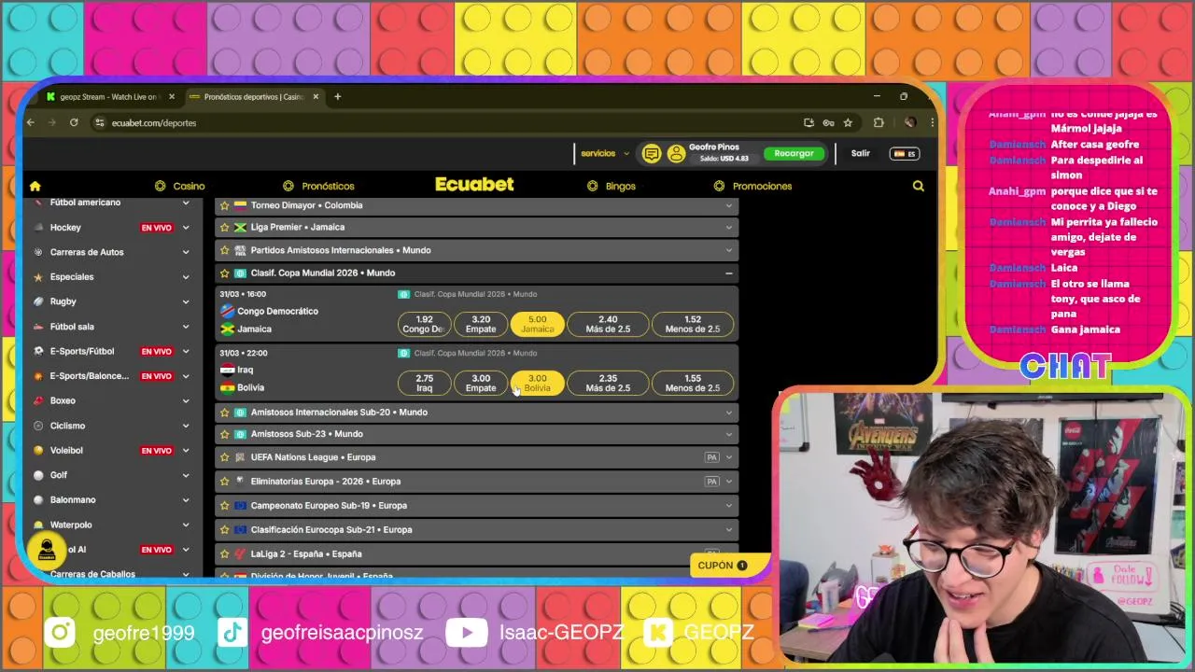The height and width of the screenshot is (672, 1195).
Task: Open the servicios dropdown
Action: click(605, 153)
